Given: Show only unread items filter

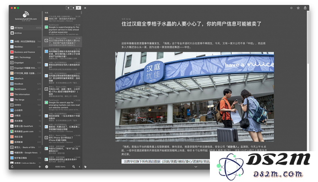Looking at the screenshot, I should tap(74, 8).
